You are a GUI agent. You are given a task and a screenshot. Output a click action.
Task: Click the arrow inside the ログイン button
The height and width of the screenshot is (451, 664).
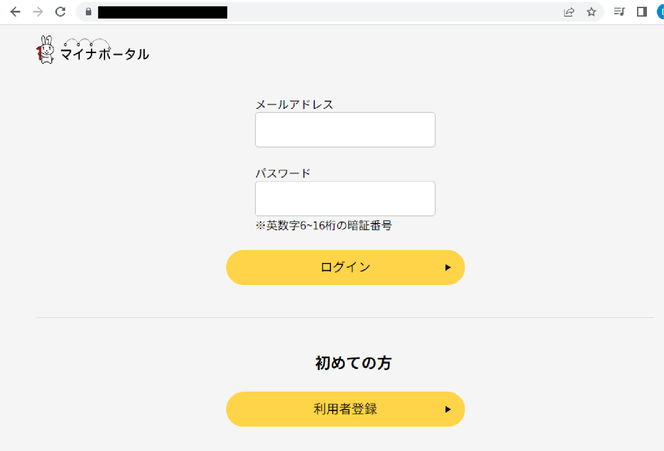click(448, 267)
